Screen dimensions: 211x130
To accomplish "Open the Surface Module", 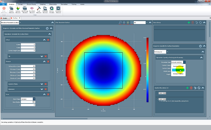I will (18, 10).
